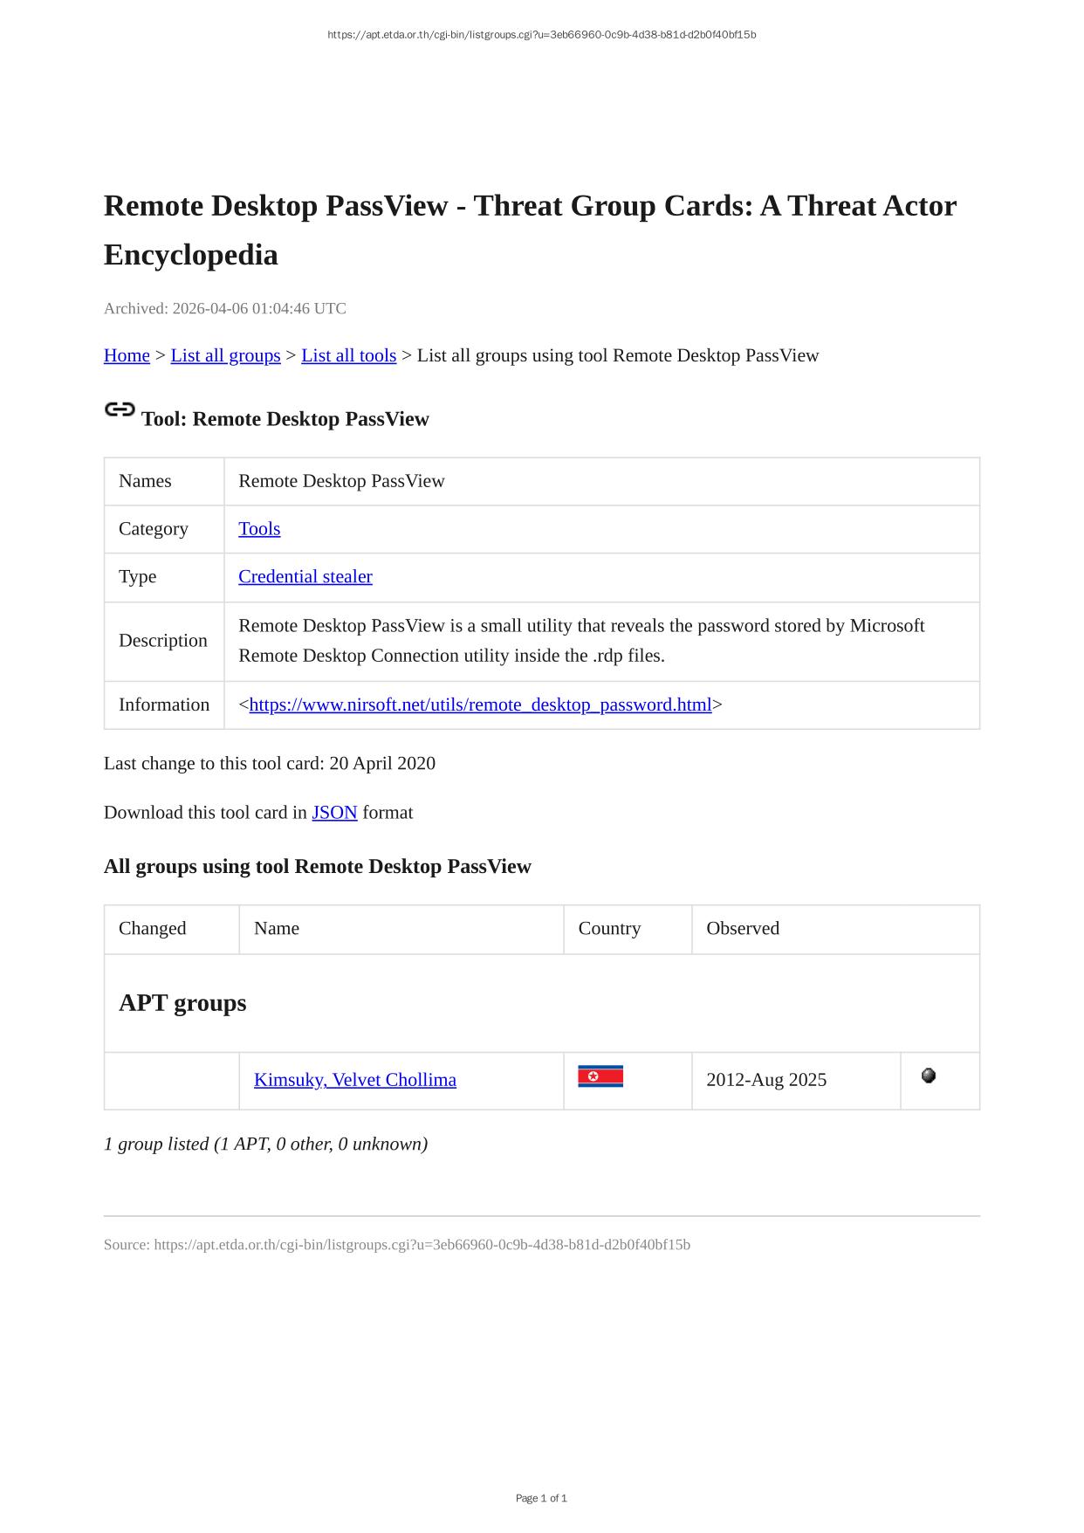
Task: Click the Source URL in the footer
Action: (x=422, y=1245)
